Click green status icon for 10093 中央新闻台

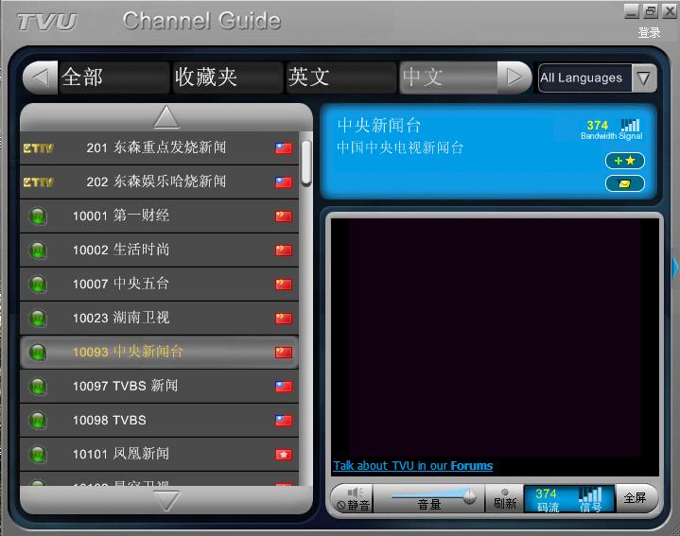(38, 352)
